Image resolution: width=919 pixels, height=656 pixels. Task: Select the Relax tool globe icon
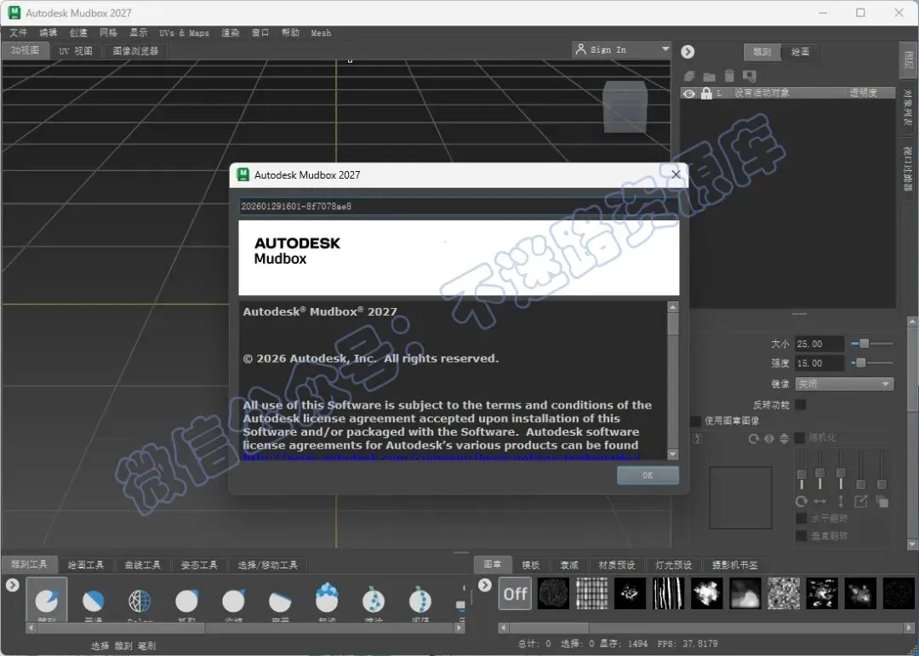140,601
